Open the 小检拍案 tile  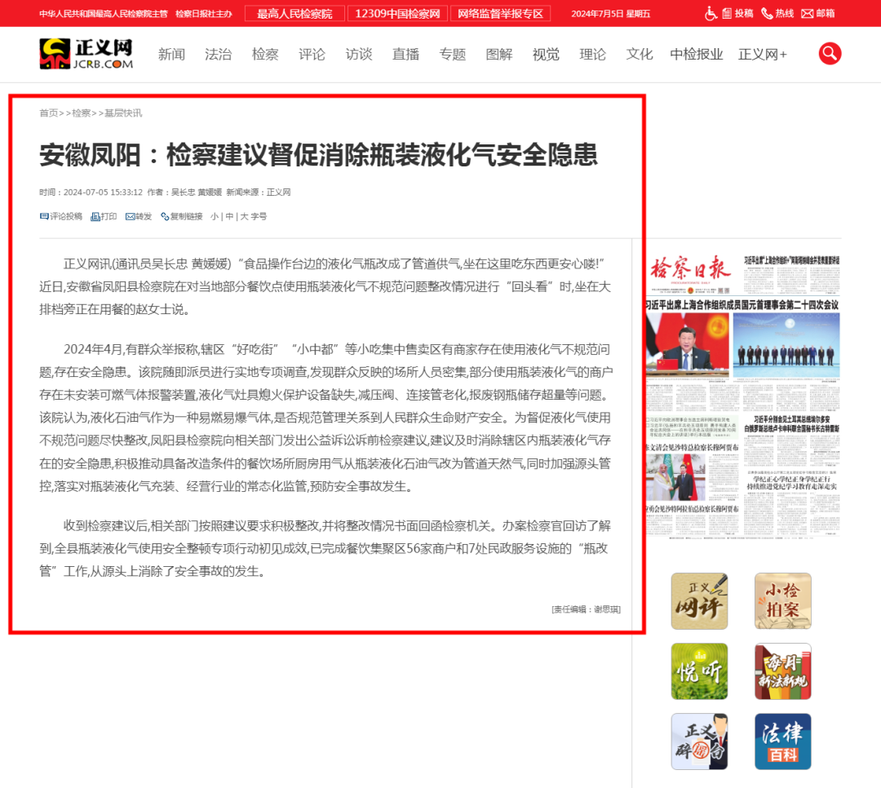[x=782, y=601]
